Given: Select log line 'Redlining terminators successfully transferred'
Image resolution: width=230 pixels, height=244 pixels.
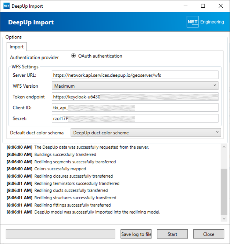Looking at the screenshot, I should click(63, 183).
